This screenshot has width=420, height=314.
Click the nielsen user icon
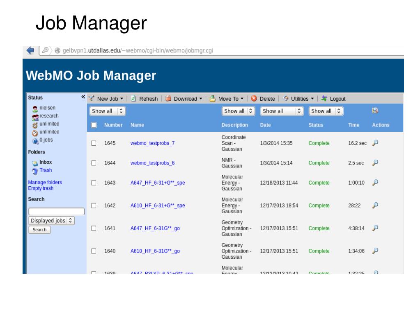point(35,108)
